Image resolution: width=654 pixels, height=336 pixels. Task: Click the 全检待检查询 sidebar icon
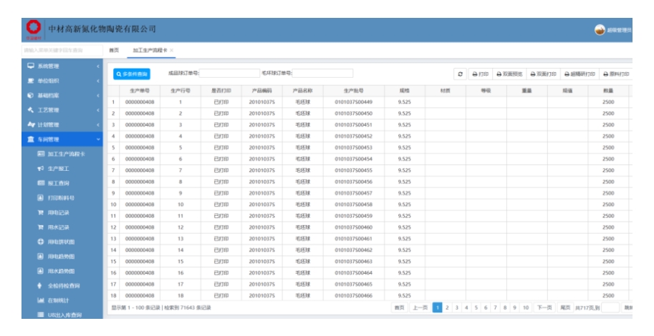pos(40,286)
